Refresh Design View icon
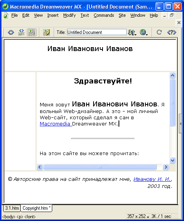Viewport: 184px width, 221px height. 159,32
